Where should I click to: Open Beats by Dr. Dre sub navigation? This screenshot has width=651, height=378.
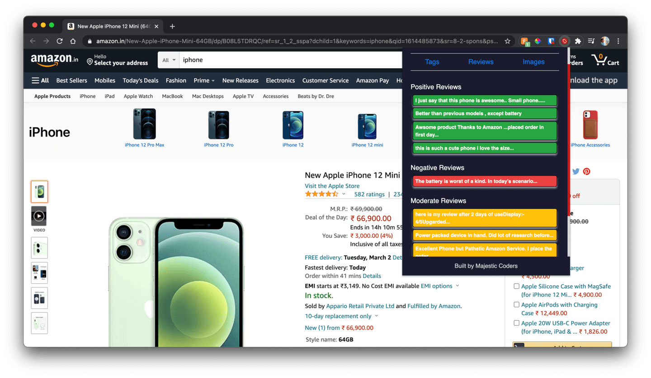point(316,96)
